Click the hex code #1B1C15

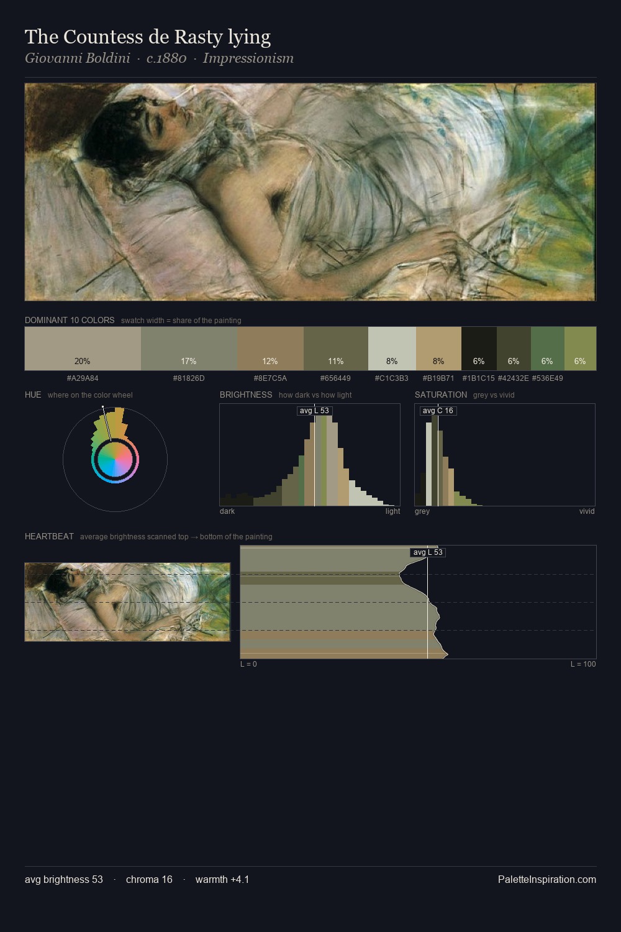[x=479, y=378]
